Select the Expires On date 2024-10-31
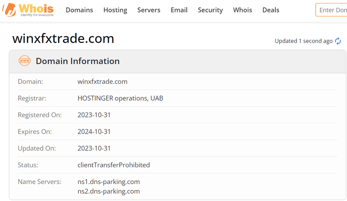Image resolution: width=347 pixels, height=201 pixels. point(94,132)
